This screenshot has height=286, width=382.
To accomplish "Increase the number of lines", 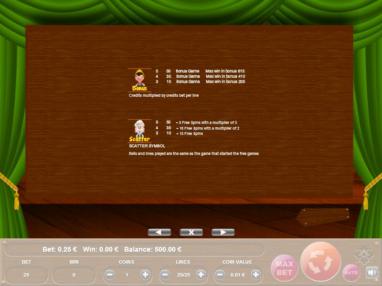I will click(201, 275).
